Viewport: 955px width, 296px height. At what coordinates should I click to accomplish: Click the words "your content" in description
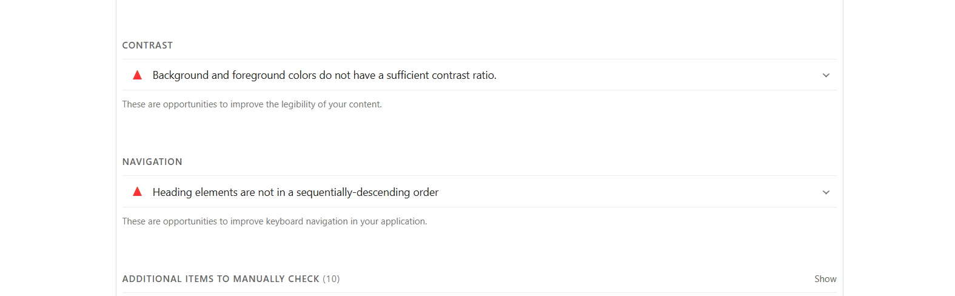[x=355, y=104]
